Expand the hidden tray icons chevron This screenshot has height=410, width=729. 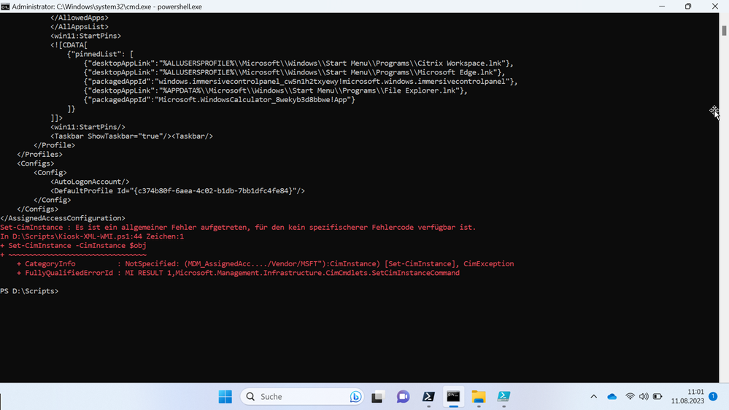click(594, 397)
